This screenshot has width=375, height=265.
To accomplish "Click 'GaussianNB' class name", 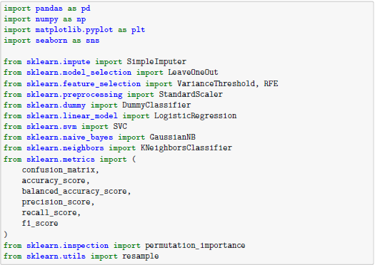I will [x=172, y=137].
